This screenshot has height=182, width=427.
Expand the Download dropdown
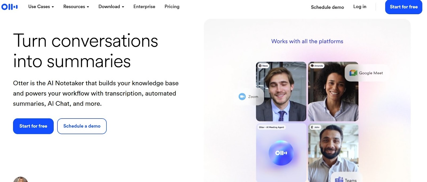coord(111,7)
